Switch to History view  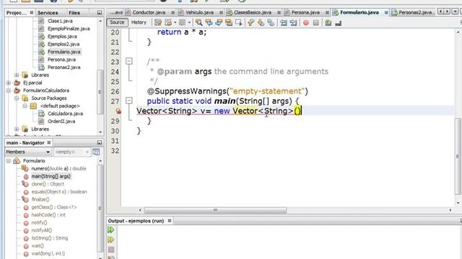(x=139, y=22)
